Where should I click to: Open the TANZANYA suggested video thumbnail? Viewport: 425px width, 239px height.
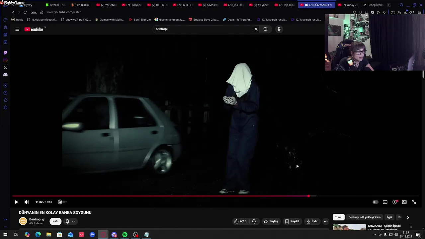tap(349, 227)
